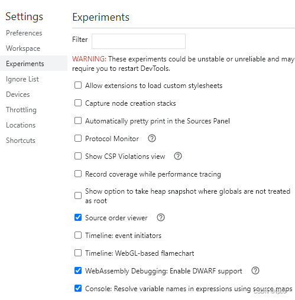This screenshot has width=295, height=300.
Task: Go to Ignore List settings
Action: [x=22, y=79]
